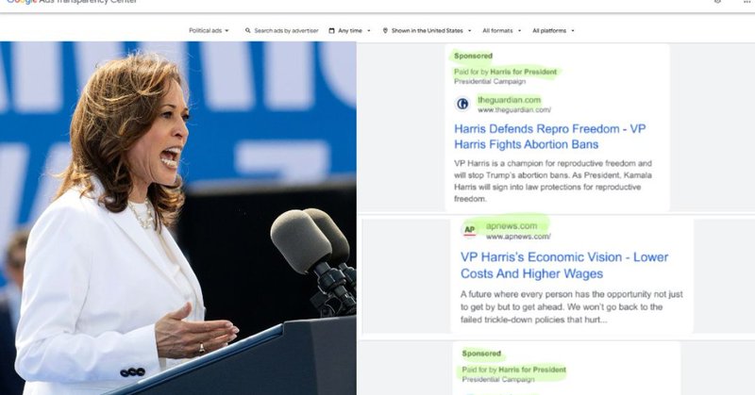The height and width of the screenshot is (395, 755).
Task: Click Presidential Campaign text in bottom ad
Action: (498, 379)
